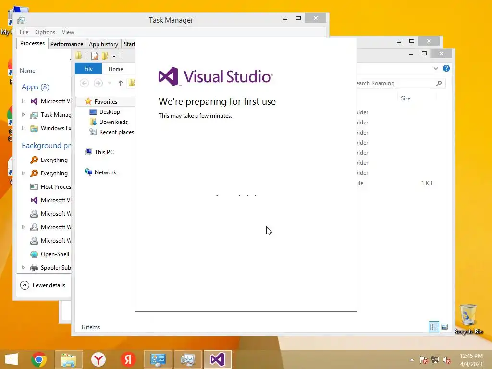Select Network in navigation pane
The image size is (492, 369).
(105, 172)
